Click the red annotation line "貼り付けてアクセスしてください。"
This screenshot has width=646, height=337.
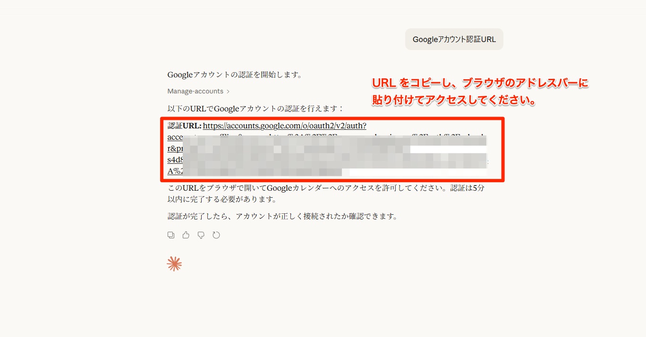tap(453, 101)
